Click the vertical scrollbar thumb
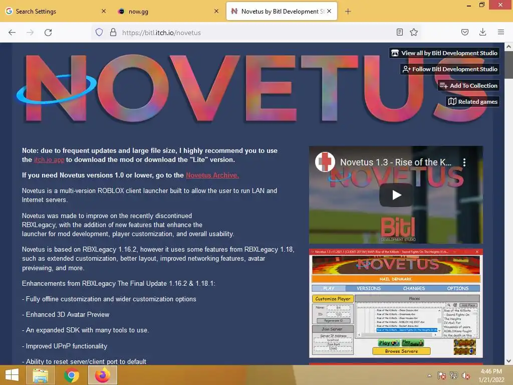513x385 pixels. [x=508, y=65]
